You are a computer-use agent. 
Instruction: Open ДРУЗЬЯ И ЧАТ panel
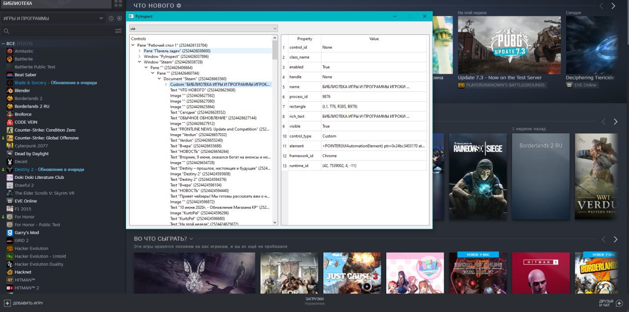pyautogui.click(x=610, y=303)
